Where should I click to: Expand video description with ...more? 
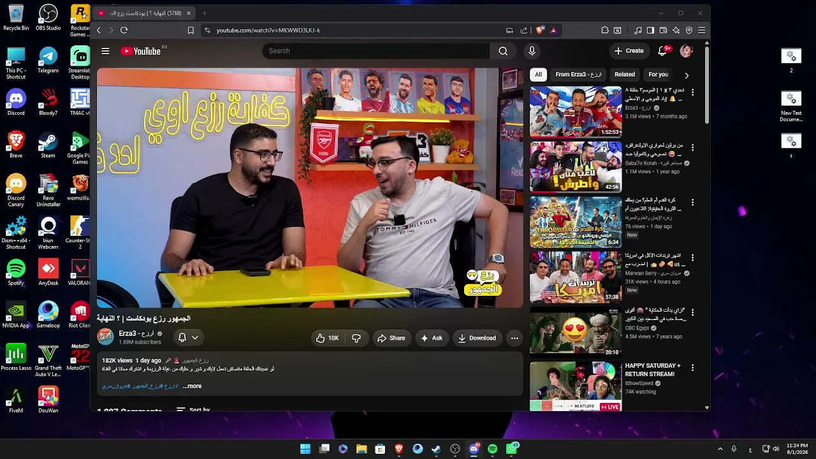192,386
